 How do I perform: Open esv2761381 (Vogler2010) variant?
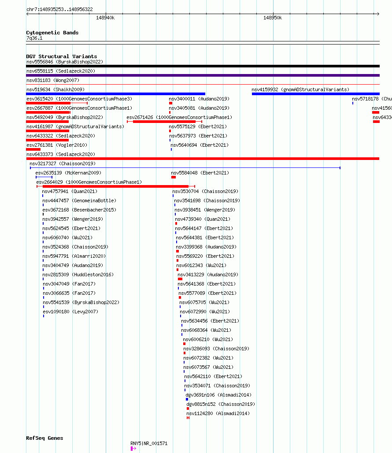pos(56,145)
